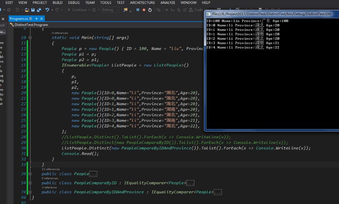This screenshot has width=339, height=204.
Task: Click the Undo arrow icon
Action: pyautogui.click(x=47, y=10)
